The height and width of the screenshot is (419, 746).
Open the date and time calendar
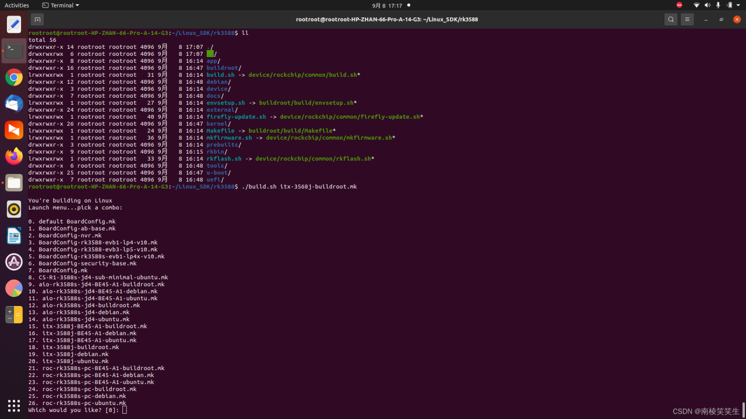387,5
